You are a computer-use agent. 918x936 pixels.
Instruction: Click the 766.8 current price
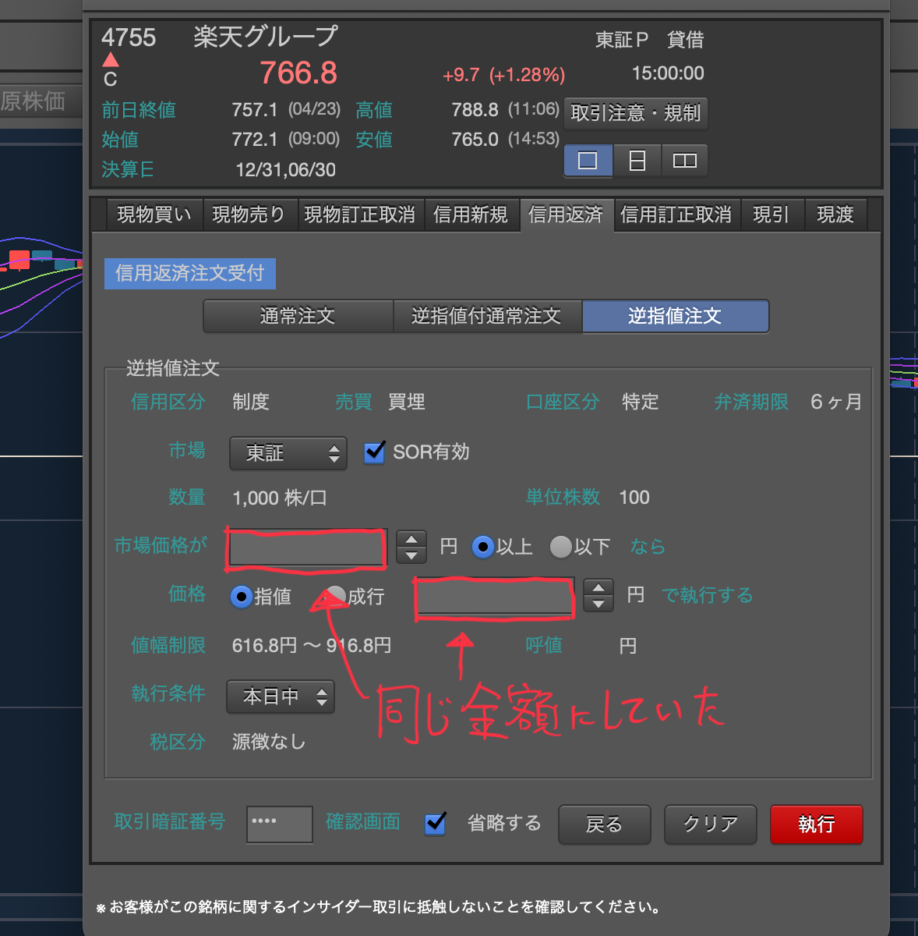298,73
